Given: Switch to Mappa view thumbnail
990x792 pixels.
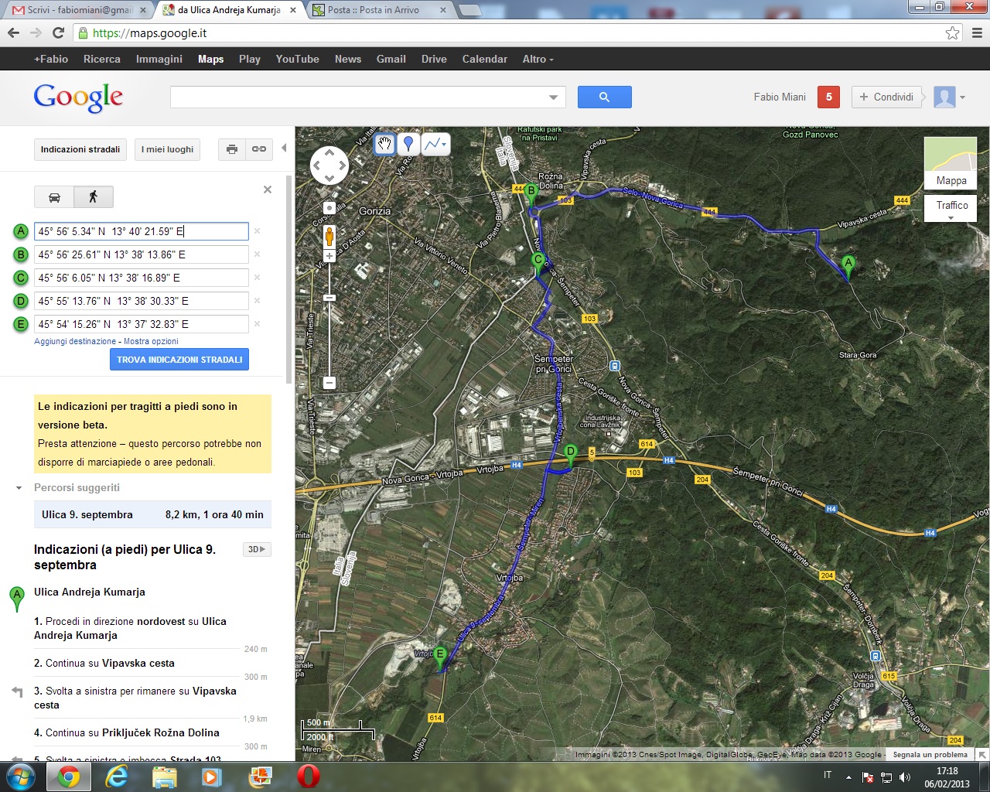Looking at the screenshot, I should [951, 163].
